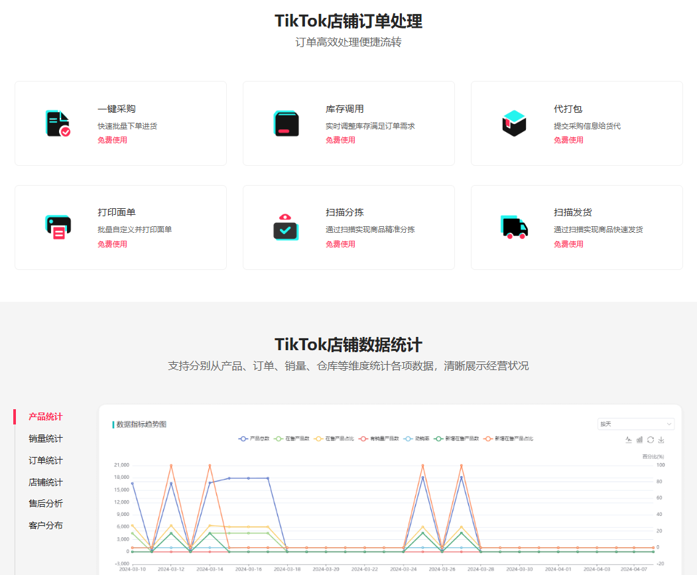The height and width of the screenshot is (575, 697).
Task: Click the 一键采购 document icon
Action: [x=58, y=123]
